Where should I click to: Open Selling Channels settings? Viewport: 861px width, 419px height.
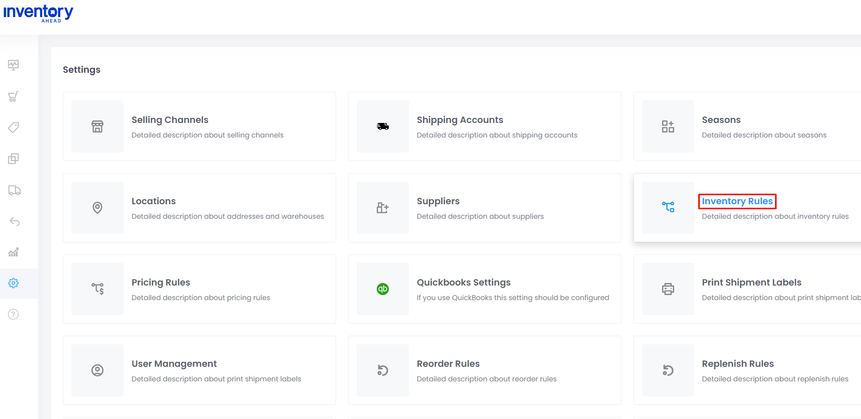170,120
